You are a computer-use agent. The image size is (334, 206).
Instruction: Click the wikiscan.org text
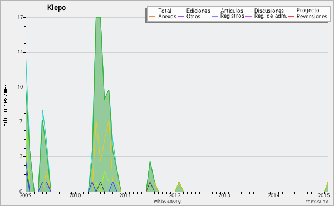click(167, 201)
